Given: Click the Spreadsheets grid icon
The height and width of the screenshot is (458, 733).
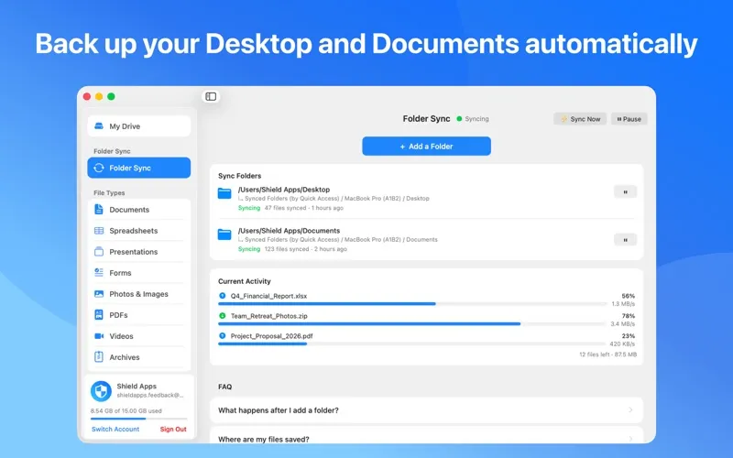Looking at the screenshot, I should tap(99, 231).
